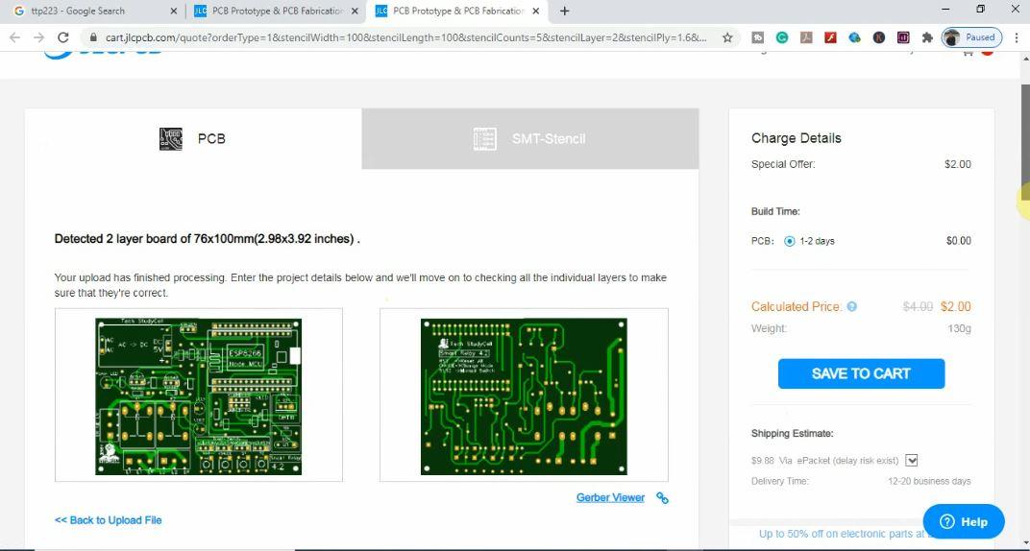1030x551 pixels.
Task: Click the Special Offer $2.00 amount
Action: 958,165
